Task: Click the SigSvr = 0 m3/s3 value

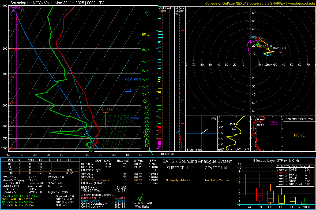Action: pos(59,192)
